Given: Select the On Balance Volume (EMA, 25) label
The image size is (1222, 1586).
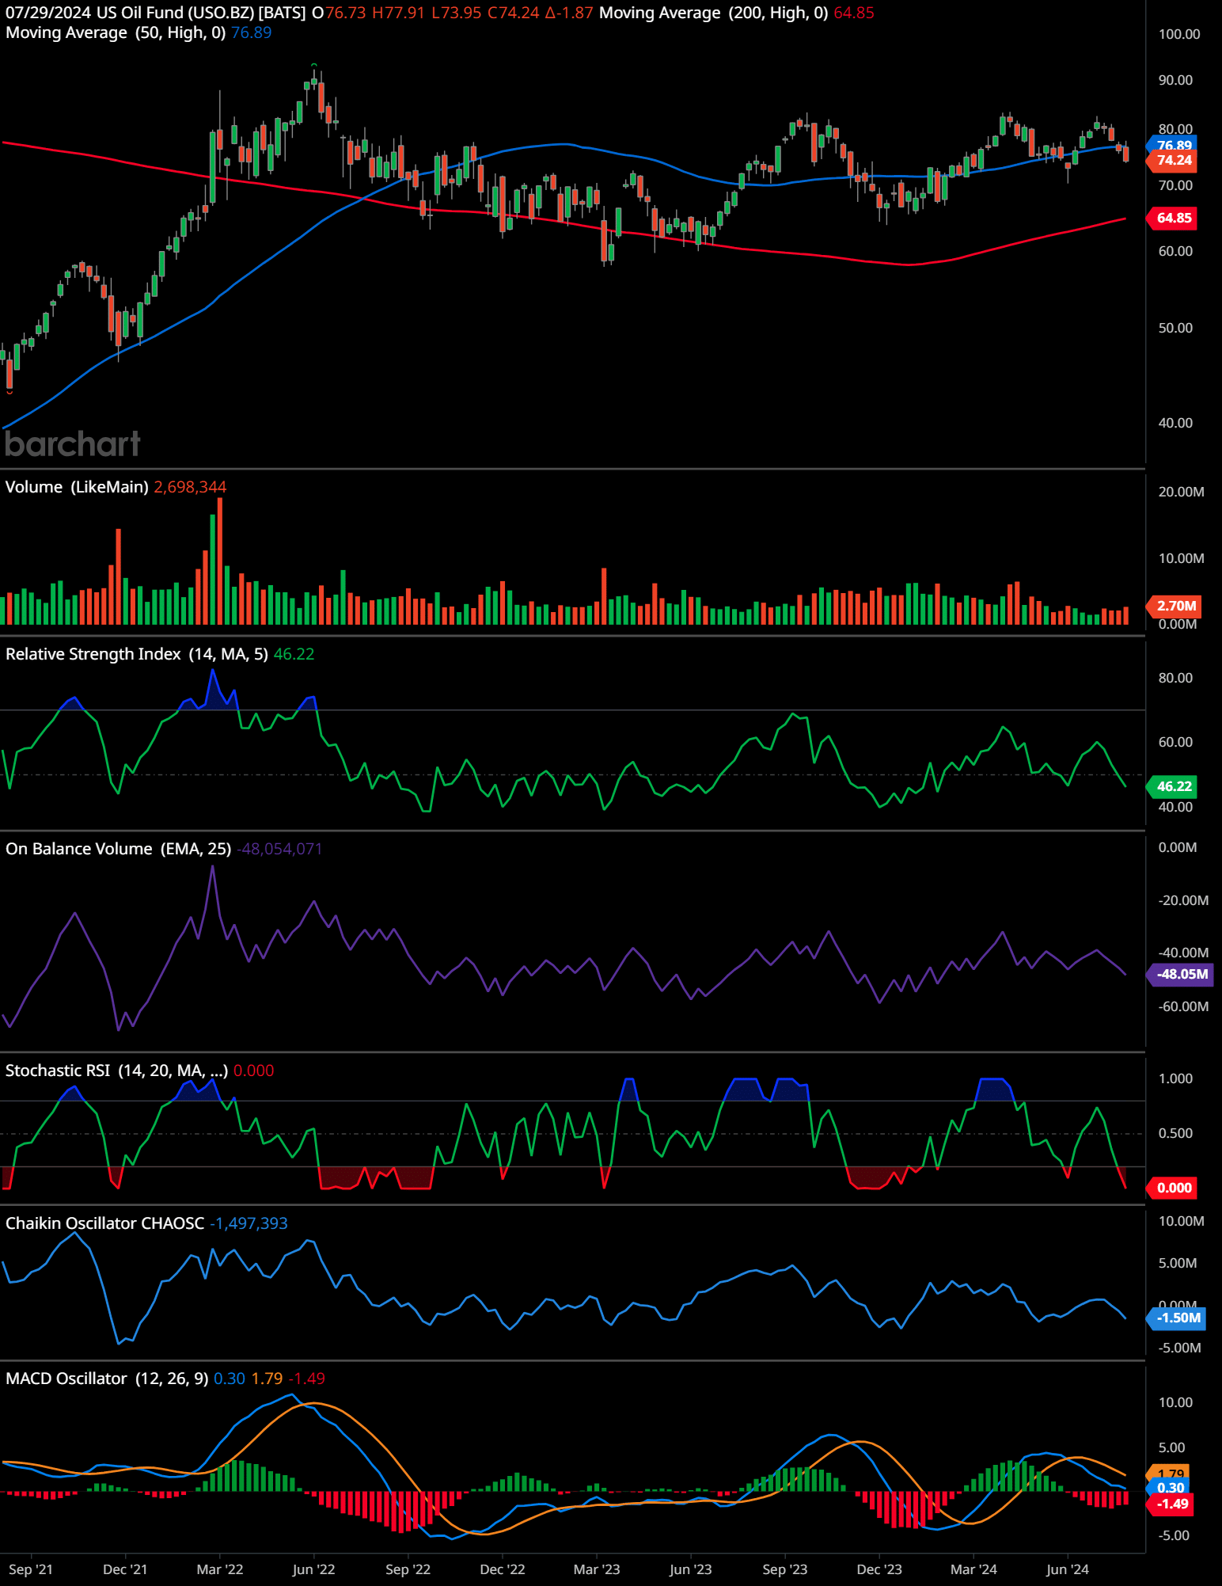Looking at the screenshot, I should tap(118, 850).
